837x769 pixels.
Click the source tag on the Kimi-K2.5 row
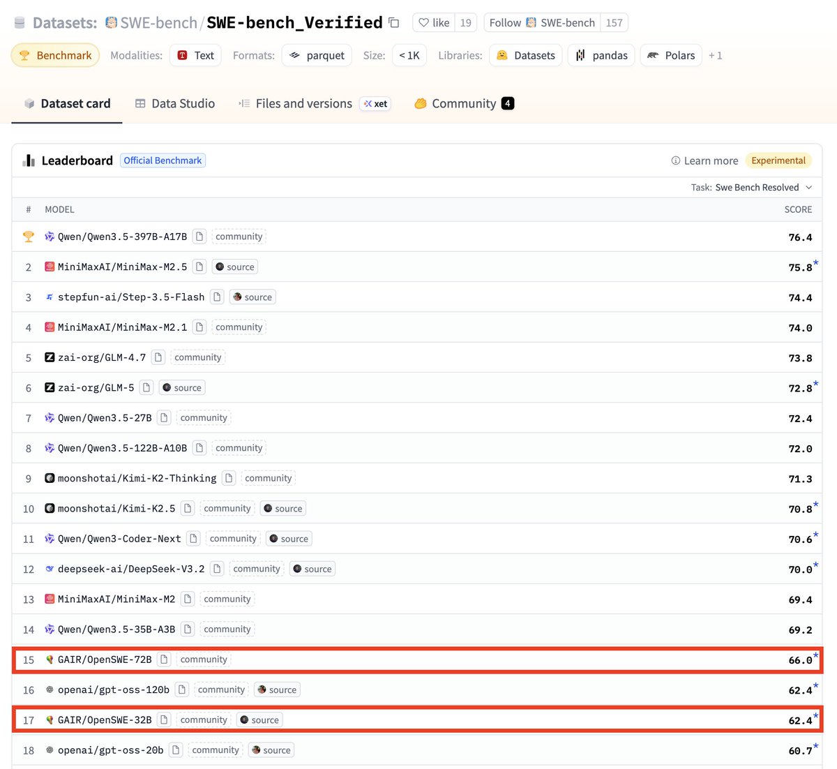point(283,509)
